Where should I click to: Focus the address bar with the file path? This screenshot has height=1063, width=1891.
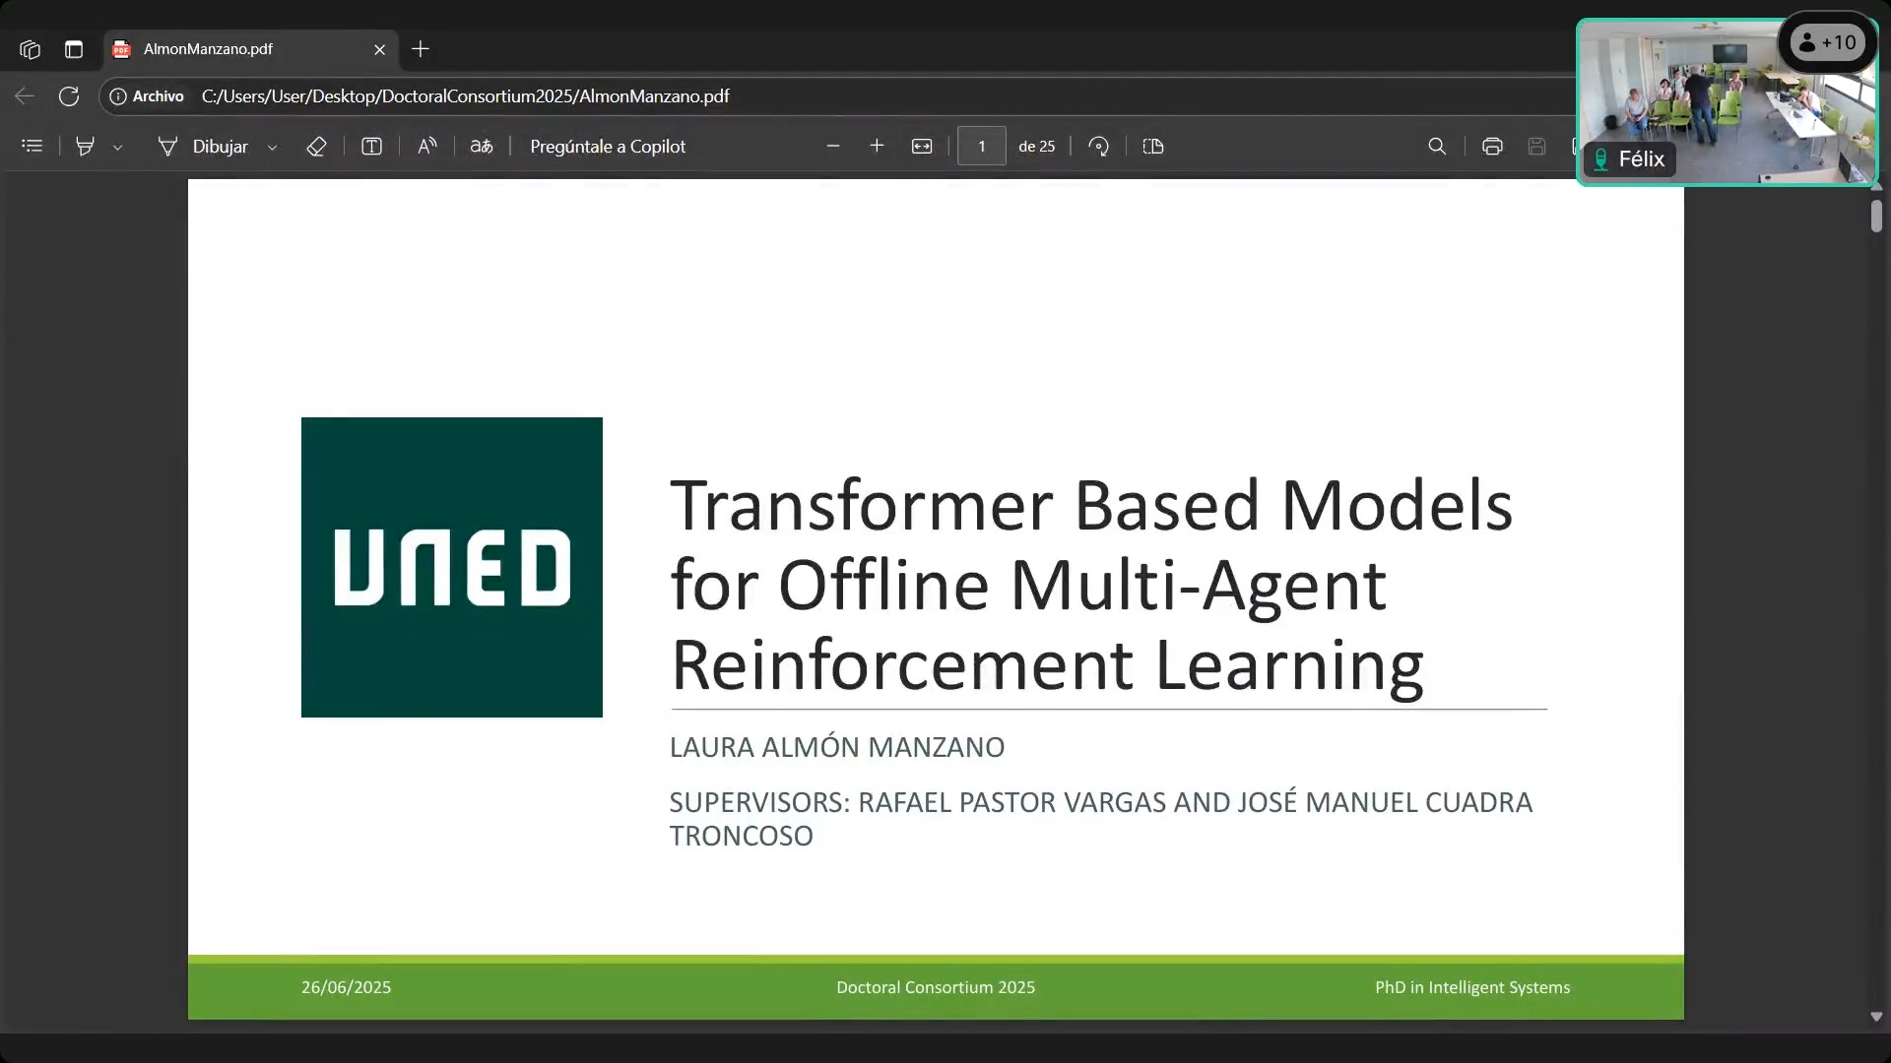[465, 96]
